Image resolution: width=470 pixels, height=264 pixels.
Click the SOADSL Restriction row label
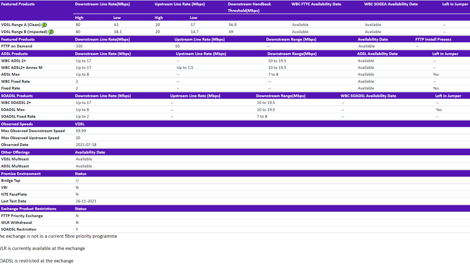pos(19,229)
